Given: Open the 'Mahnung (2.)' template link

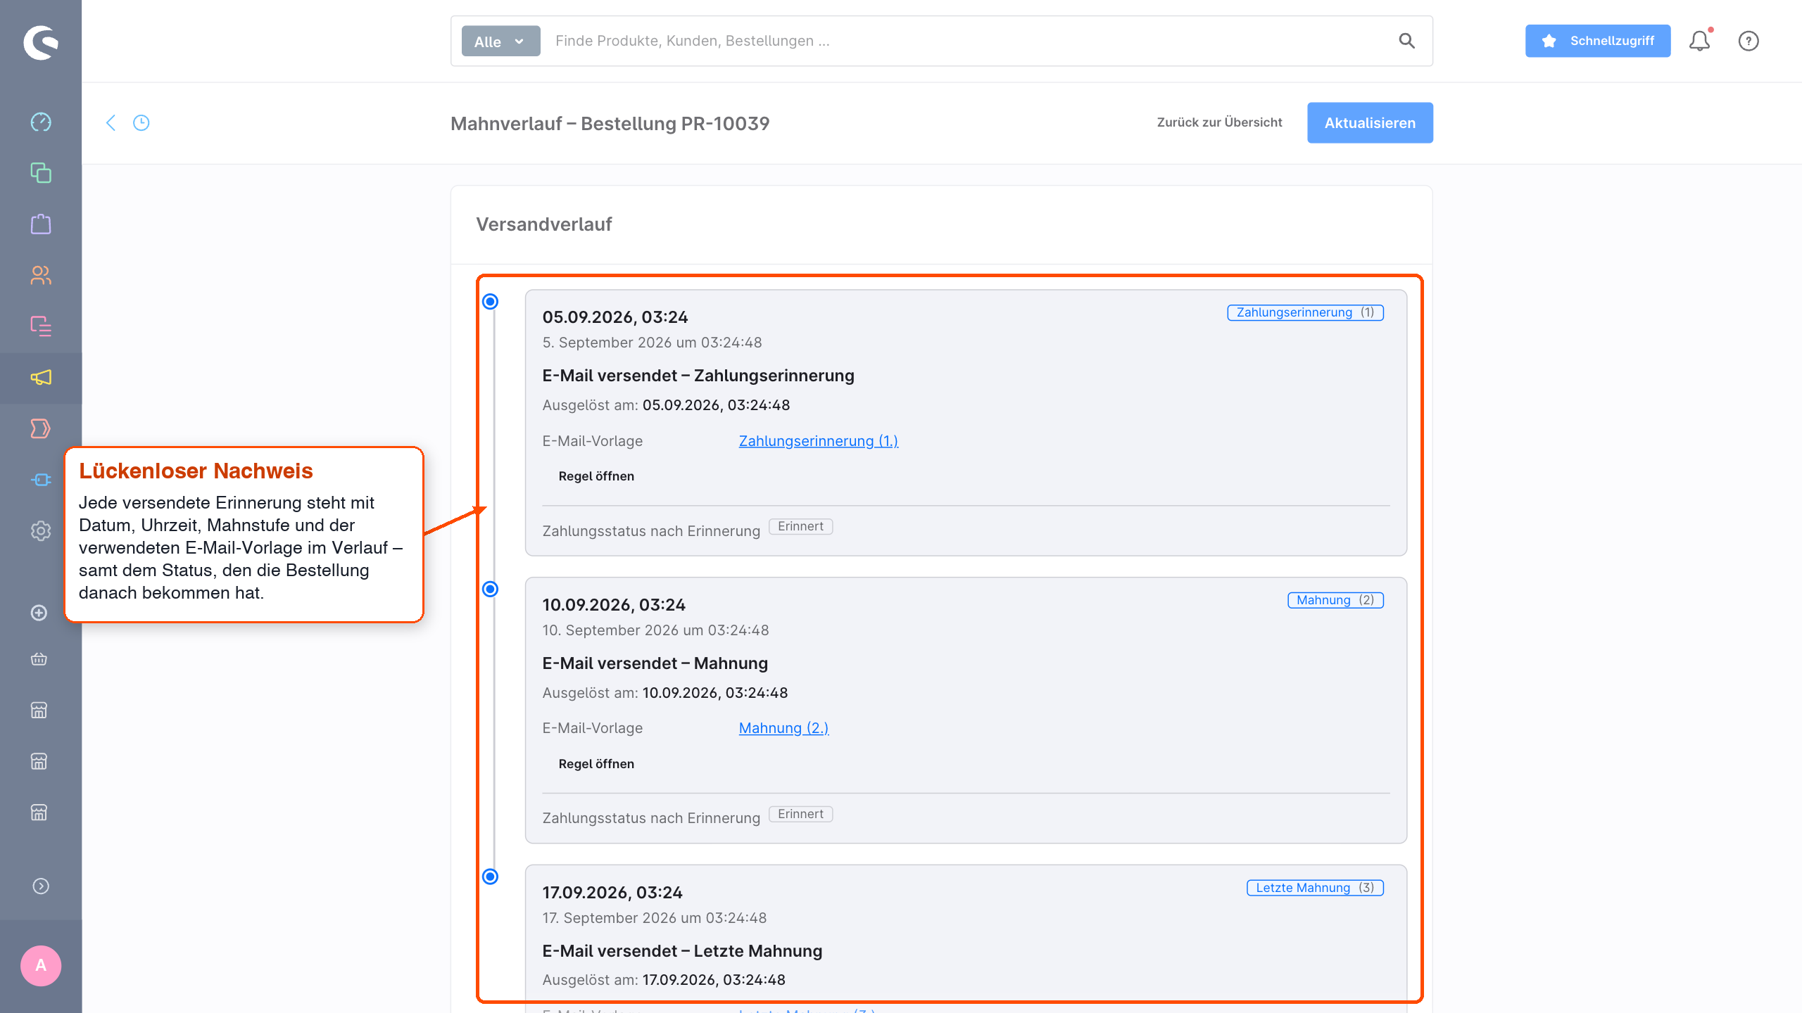Looking at the screenshot, I should (783, 728).
